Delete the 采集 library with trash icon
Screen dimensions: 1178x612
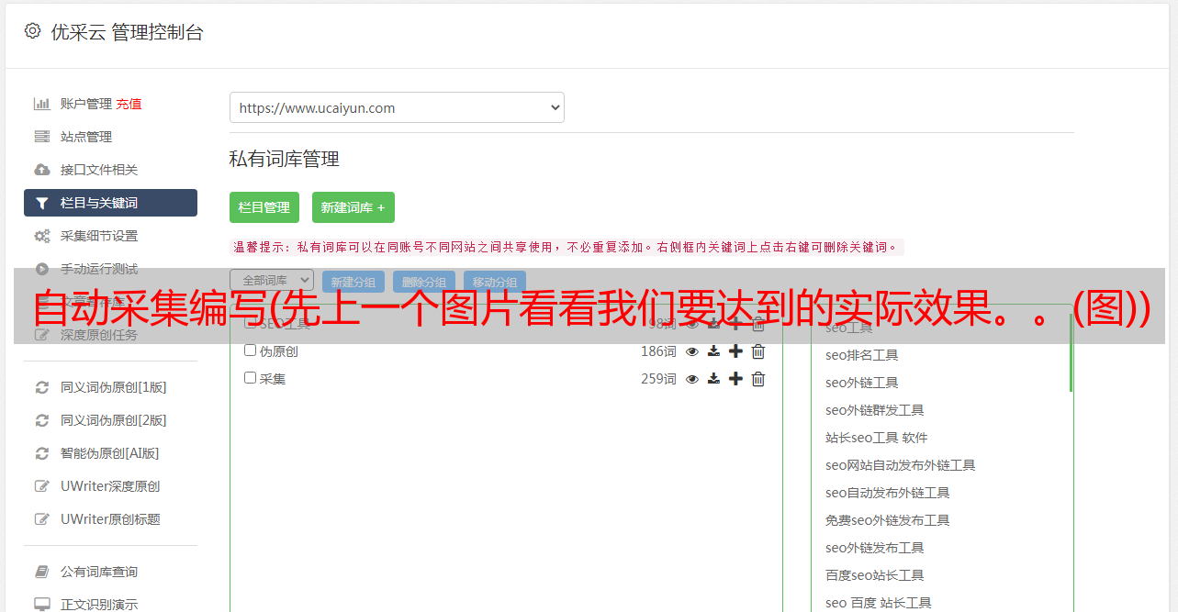click(x=758, y=379)
